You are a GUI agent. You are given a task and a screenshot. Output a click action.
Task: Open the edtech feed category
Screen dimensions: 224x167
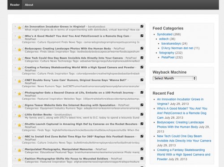pos(164,39)
